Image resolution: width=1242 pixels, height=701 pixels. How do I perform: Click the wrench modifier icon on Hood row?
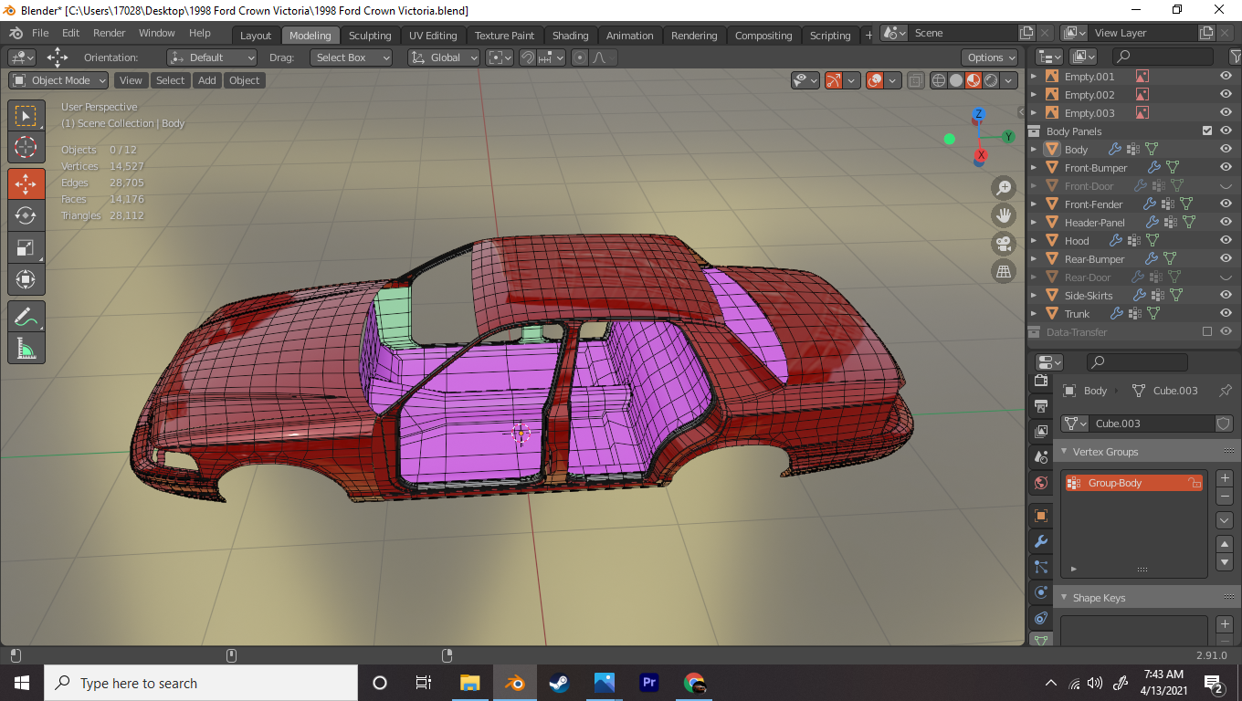click(x=1115, y=241)
